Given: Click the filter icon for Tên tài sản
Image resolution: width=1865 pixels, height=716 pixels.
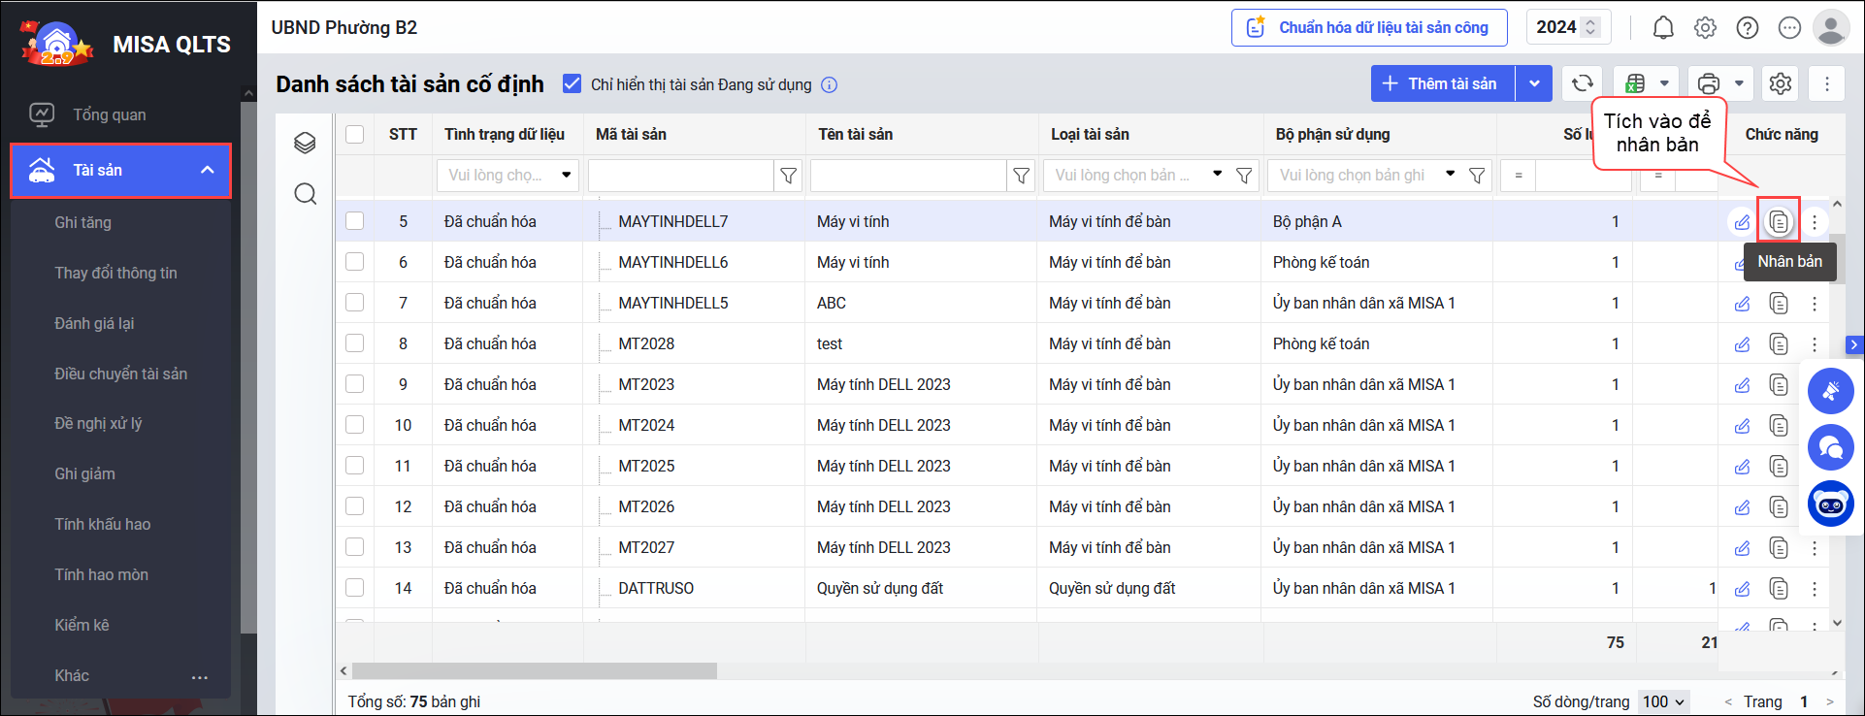Looking at the screenshot, I should point(1021,176).
